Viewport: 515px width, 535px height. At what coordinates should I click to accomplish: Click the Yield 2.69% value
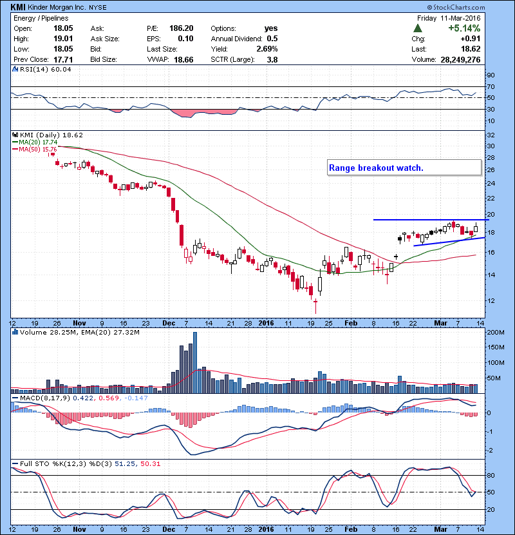[x=267, y=49]
